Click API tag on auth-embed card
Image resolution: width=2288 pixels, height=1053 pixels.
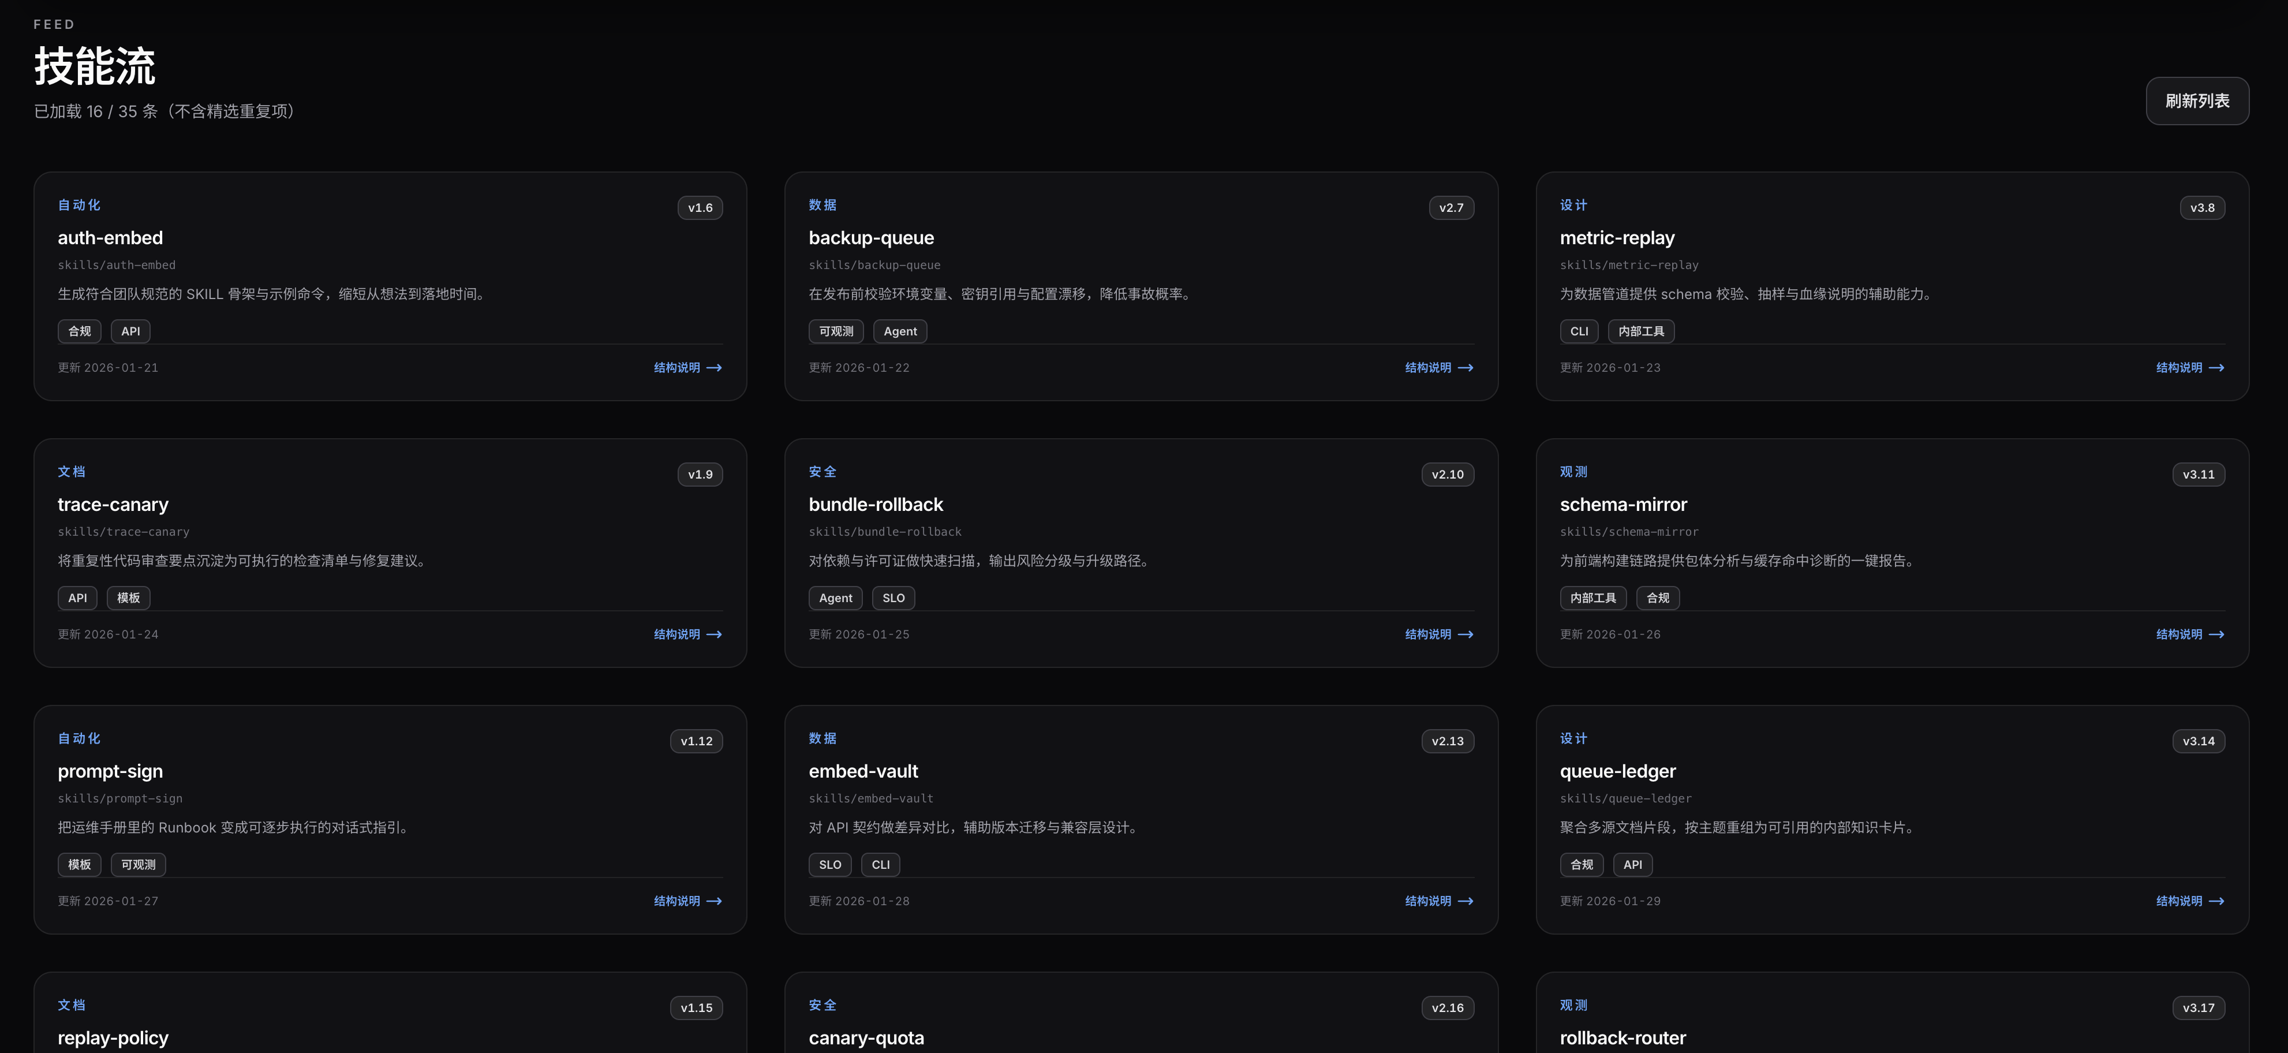pos(130,331)
